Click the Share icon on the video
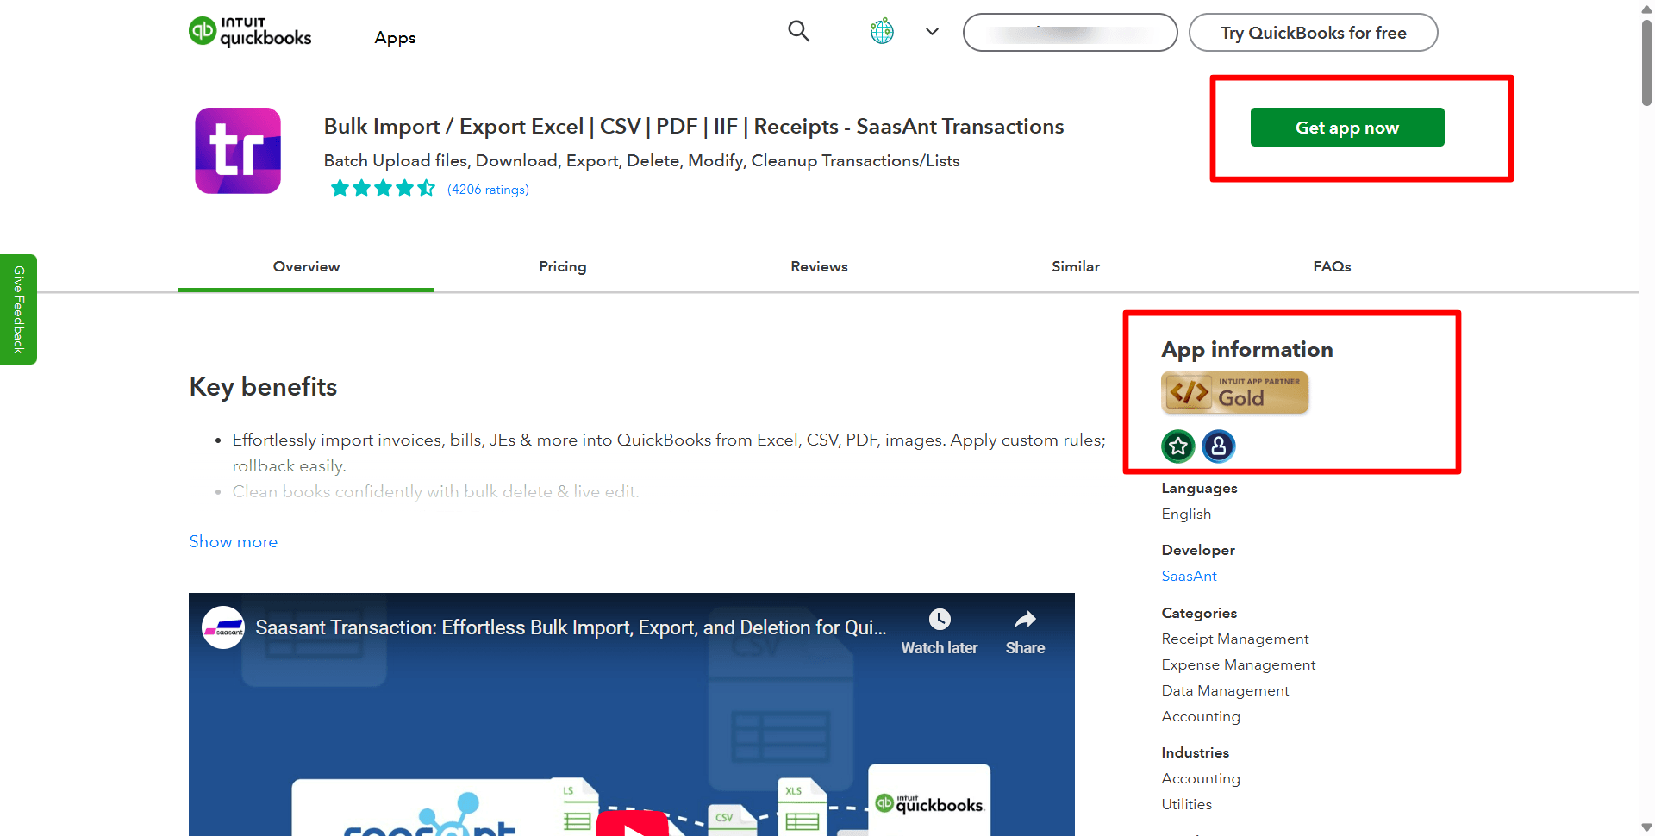The height and width of the screenshot is (836, 1655). click(1024, 619)
